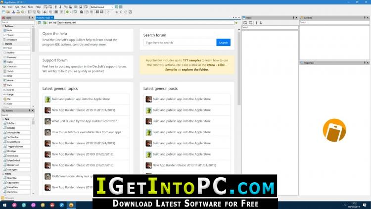Image resolution: width=371 pixels, height=209 pixels.
Task: Collapse the Inputs group in Tools
Action: click(x=3, y=44)
